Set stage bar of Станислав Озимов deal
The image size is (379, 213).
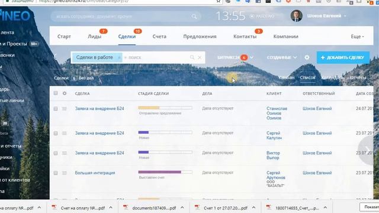tap(165, 108)
